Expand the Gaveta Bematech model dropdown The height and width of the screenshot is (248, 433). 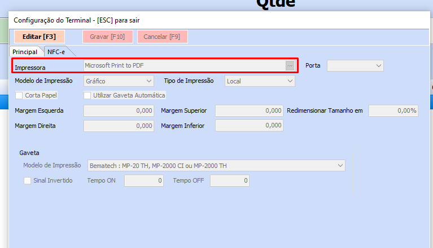217,166
